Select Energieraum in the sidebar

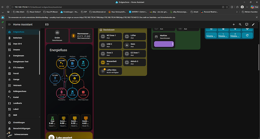point(23,56)
